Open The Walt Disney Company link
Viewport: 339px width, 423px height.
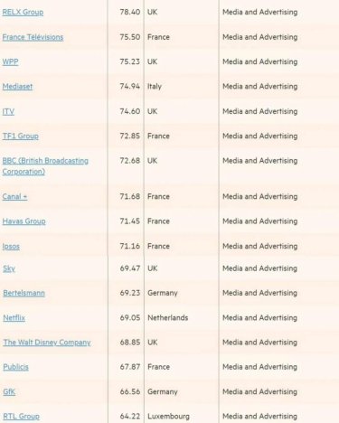click(x=47, y=343)
